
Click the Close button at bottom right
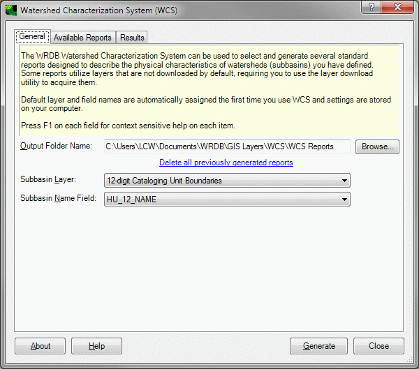378,346
